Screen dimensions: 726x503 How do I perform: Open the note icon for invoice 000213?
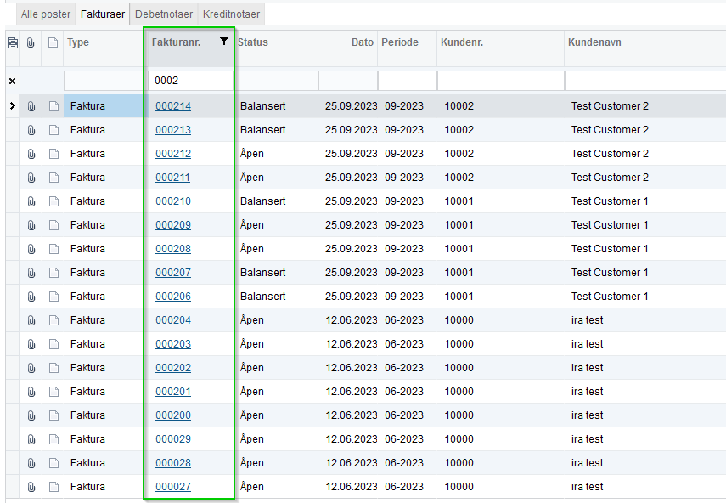pos(53,130)
